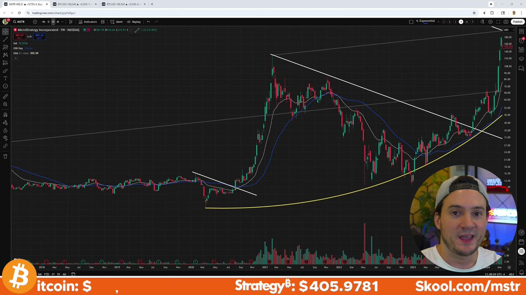This screenshot has height=295, width=526.
Task: Switch to the D daily timeframe
Action: coord(49,21)
